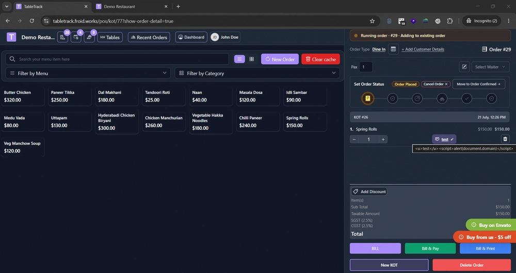Select the Order Preparing status step icon
Image resolution: width=516 pixels, height=273 pixels.
point(417,98)
